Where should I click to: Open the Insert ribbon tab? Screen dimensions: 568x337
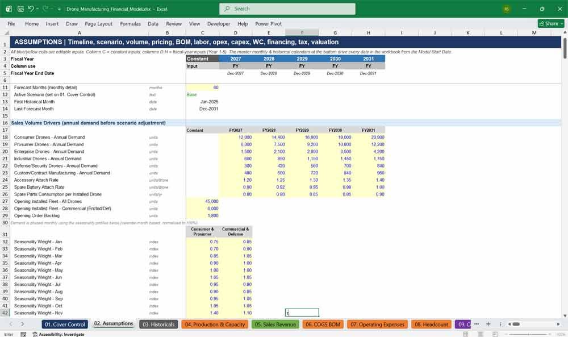(x=52, y=23)
